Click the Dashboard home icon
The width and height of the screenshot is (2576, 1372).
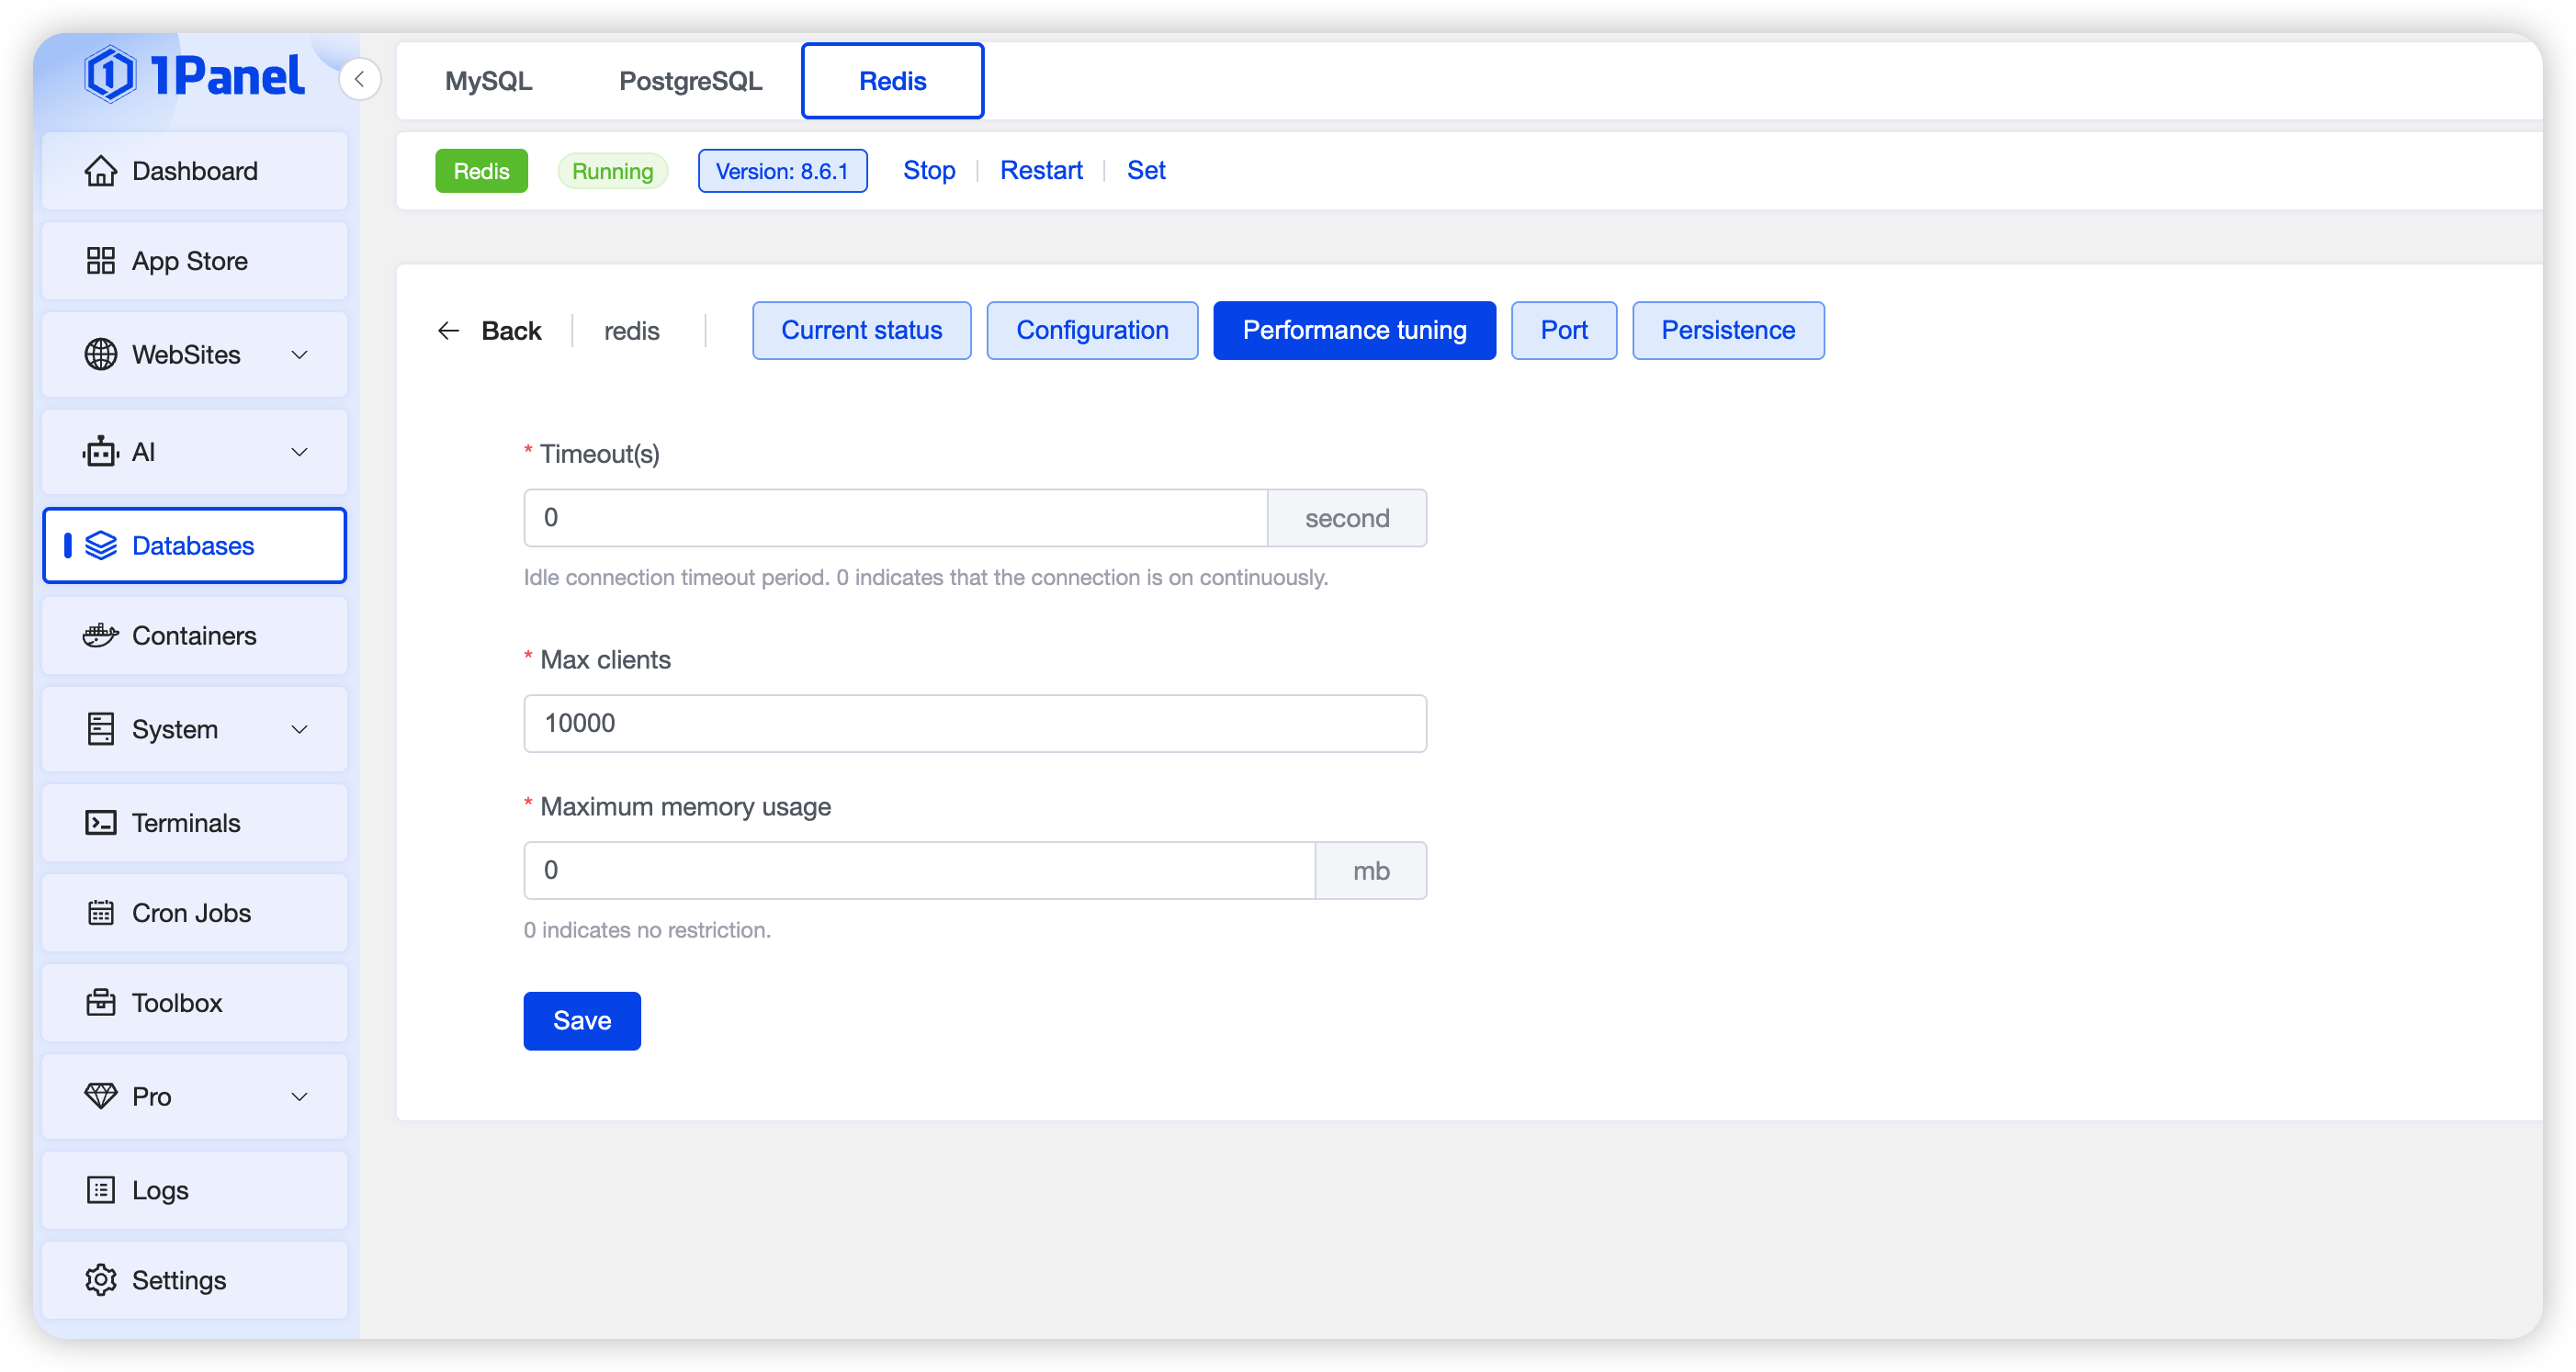100,171
